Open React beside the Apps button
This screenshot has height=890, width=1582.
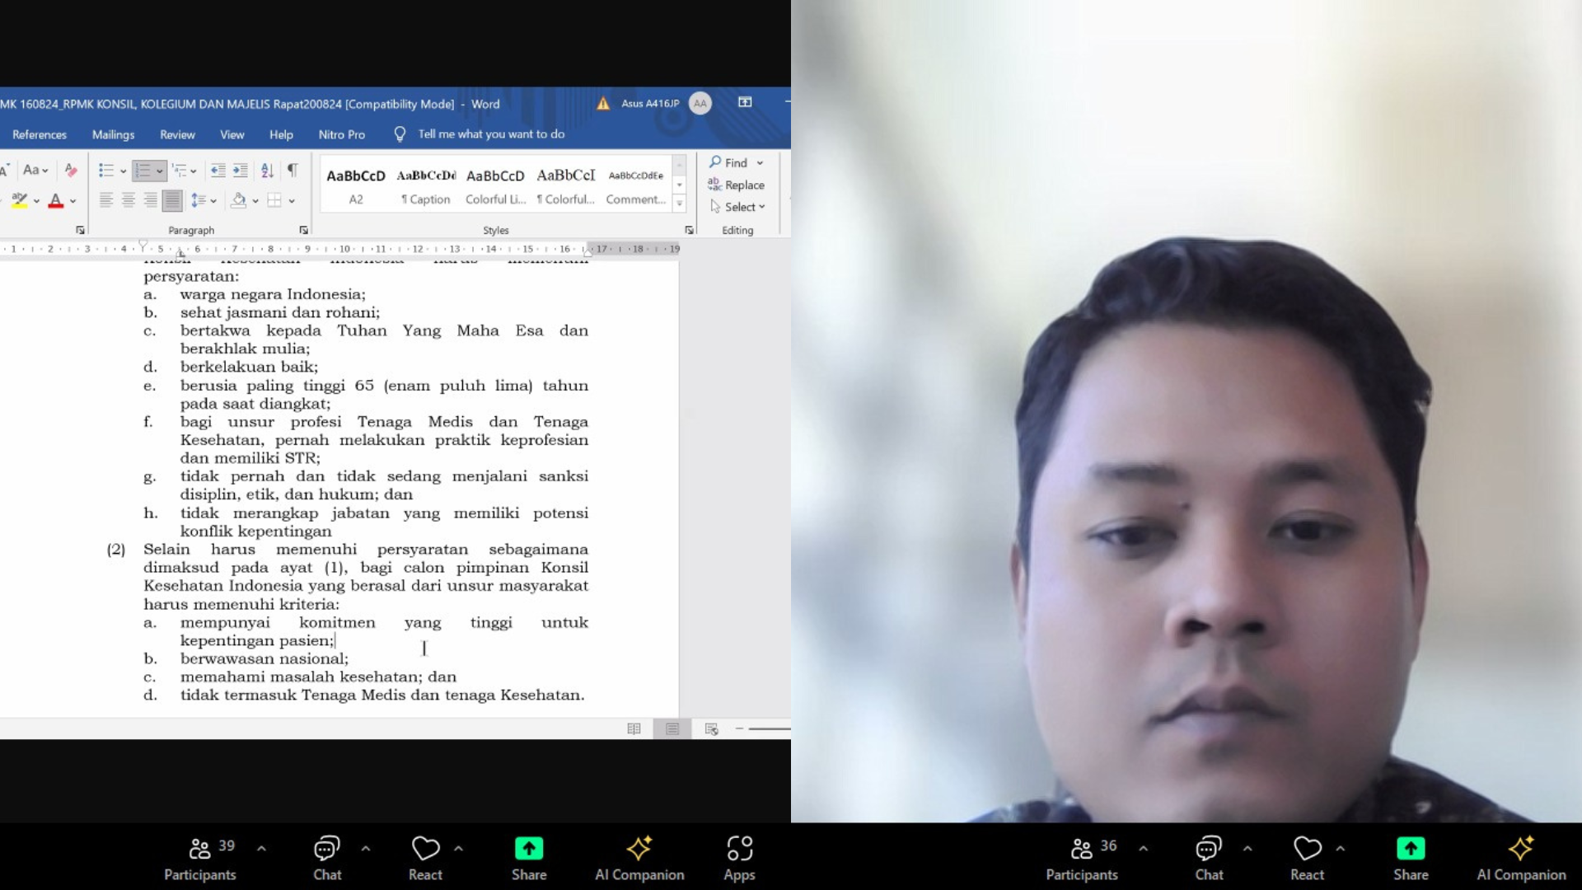[x=425, y=858]
